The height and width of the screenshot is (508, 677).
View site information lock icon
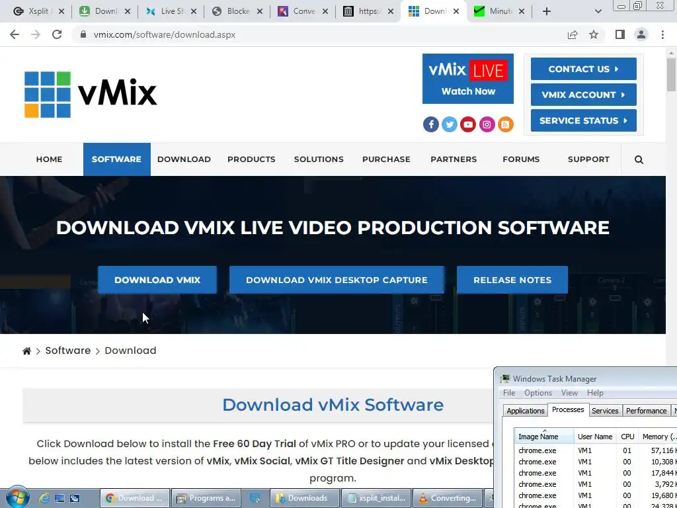[x=83, y=34]
